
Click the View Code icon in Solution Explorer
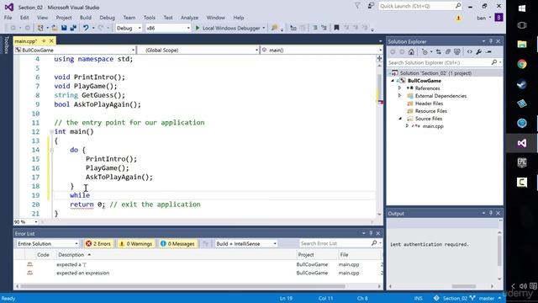pyautogui.click(x=469, y=52)
